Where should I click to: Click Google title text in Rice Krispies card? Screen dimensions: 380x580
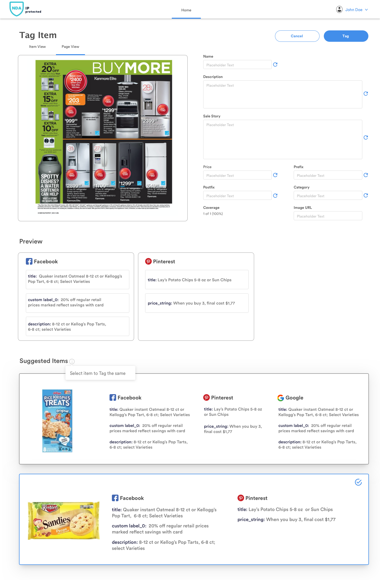click(319, 412)
